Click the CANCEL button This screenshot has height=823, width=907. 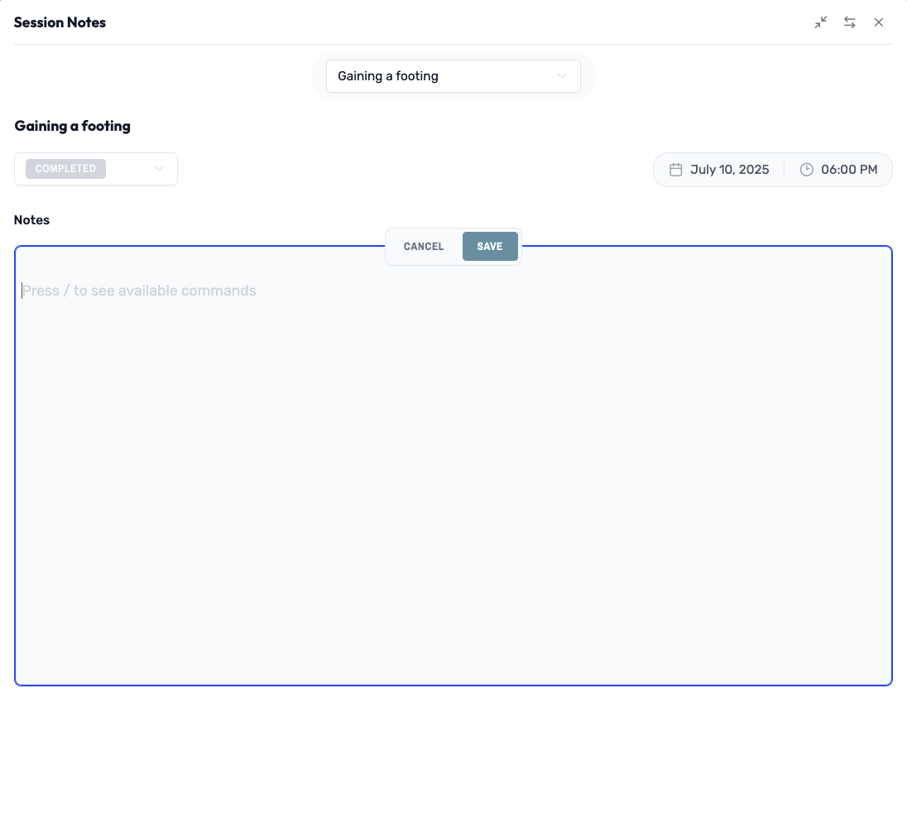point(423,246)
